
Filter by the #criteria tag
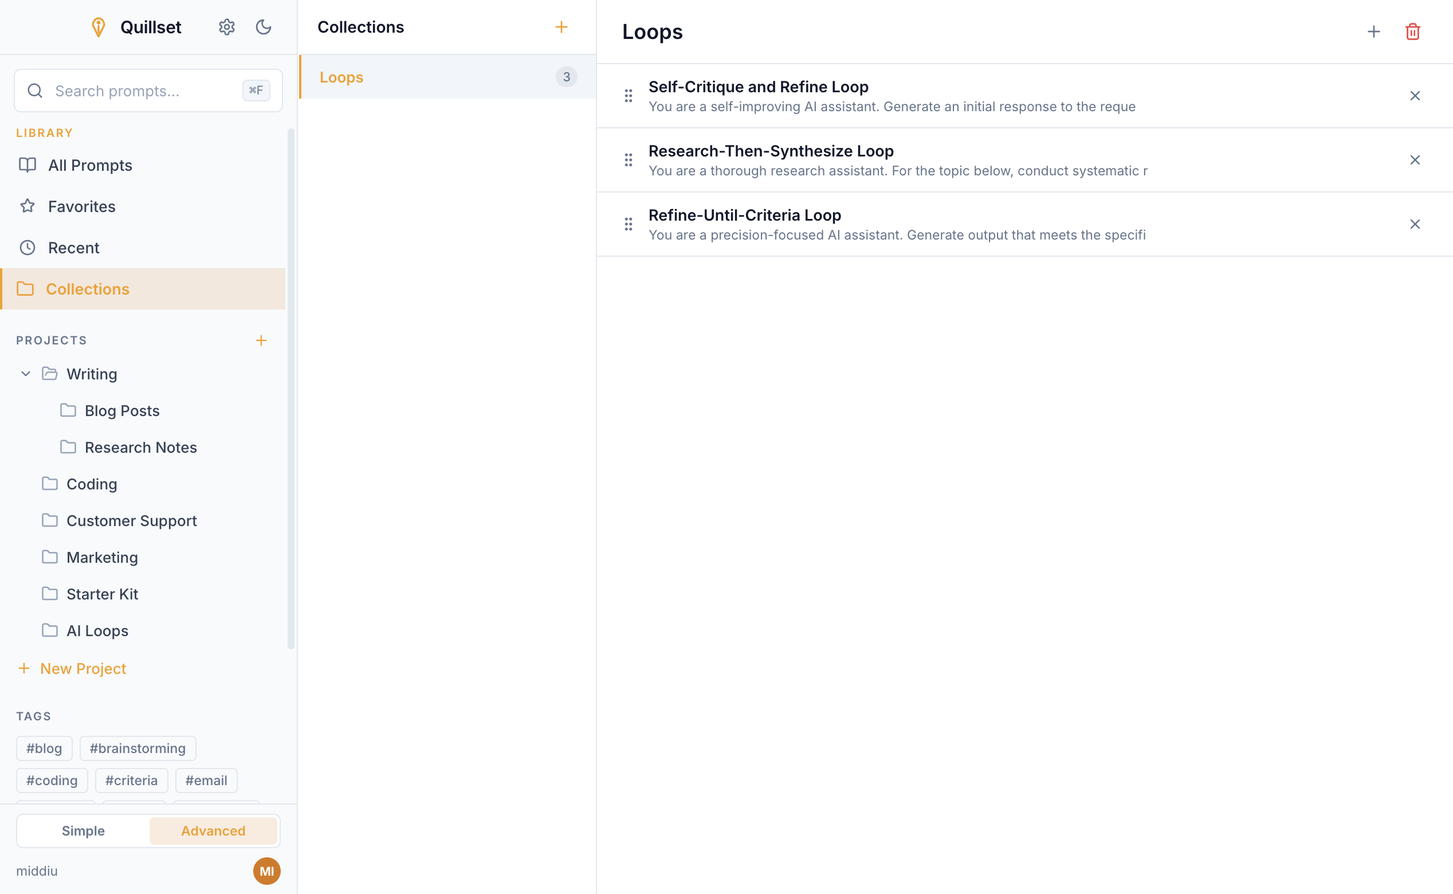131,781
